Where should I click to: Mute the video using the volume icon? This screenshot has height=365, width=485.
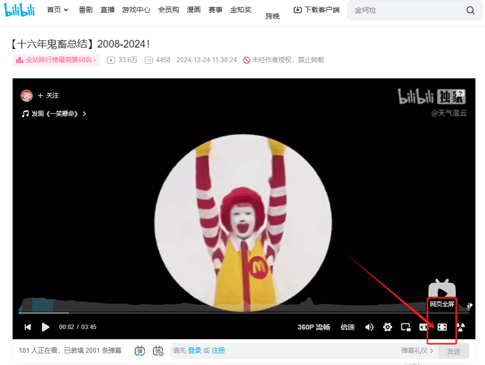coord(369,327)
